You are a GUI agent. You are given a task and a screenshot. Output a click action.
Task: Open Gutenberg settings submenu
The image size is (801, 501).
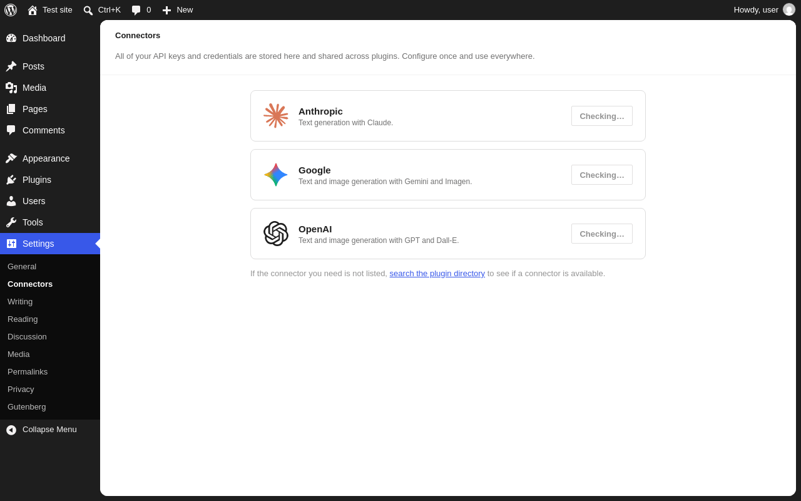[27, 406]
